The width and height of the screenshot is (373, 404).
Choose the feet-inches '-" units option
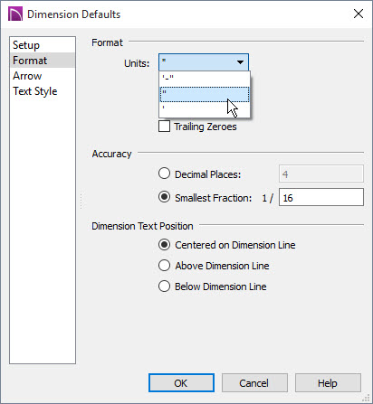point(205,79)
